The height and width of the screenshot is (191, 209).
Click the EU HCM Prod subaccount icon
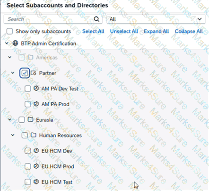pos(36,166)
